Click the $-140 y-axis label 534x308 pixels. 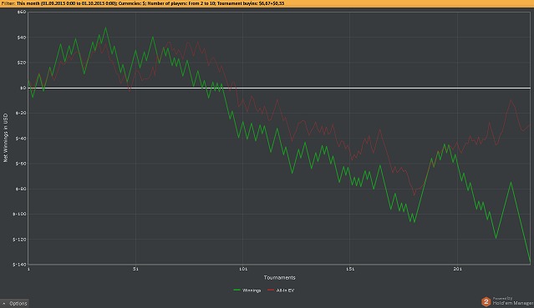19,265
